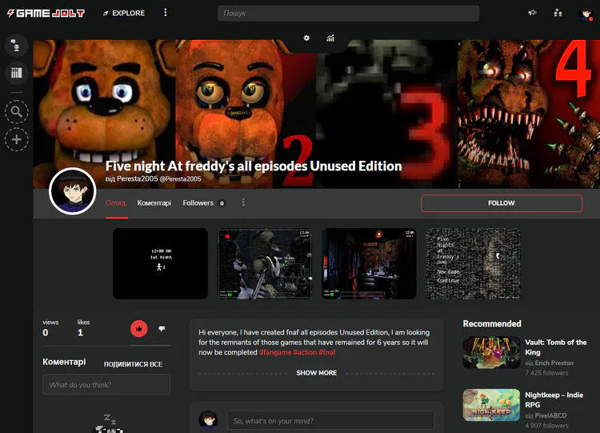Image resolution: width=600 pixels, height=433 pixels.
Task: Open Vault: Tomb of the King thumbnail
Action: pos(491,352)
